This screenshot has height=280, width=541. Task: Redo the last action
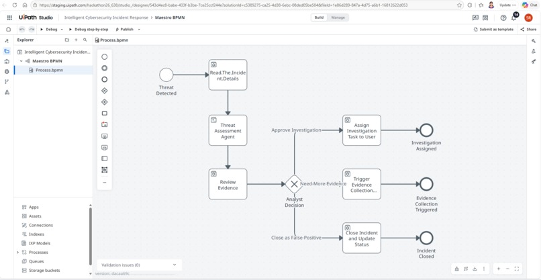32,30
